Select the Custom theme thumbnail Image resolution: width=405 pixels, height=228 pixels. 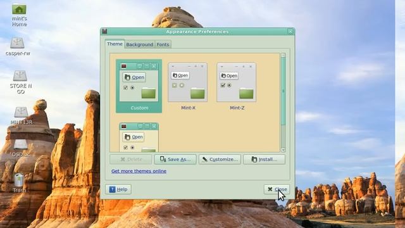[x=139, y=86]
